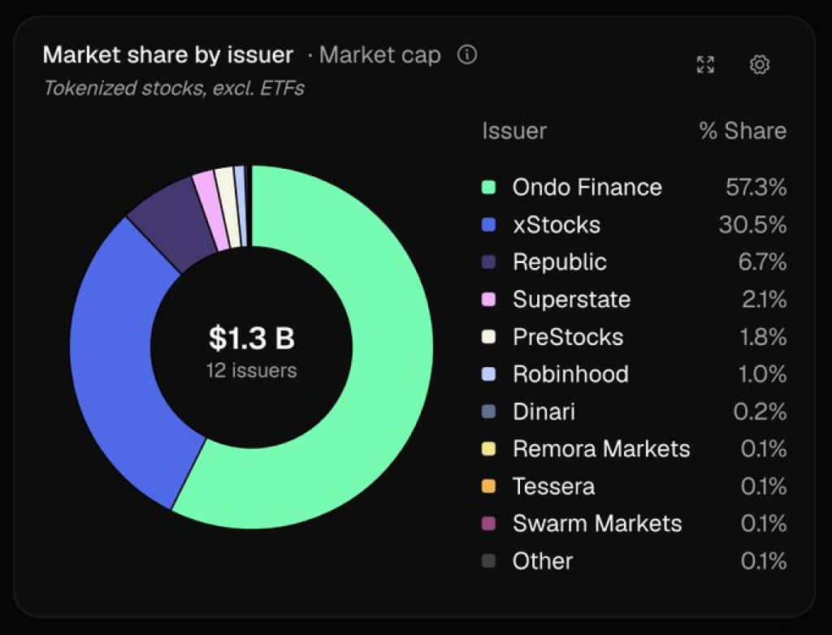
Task: Click the % Share column header
Action: pos(743,131)
